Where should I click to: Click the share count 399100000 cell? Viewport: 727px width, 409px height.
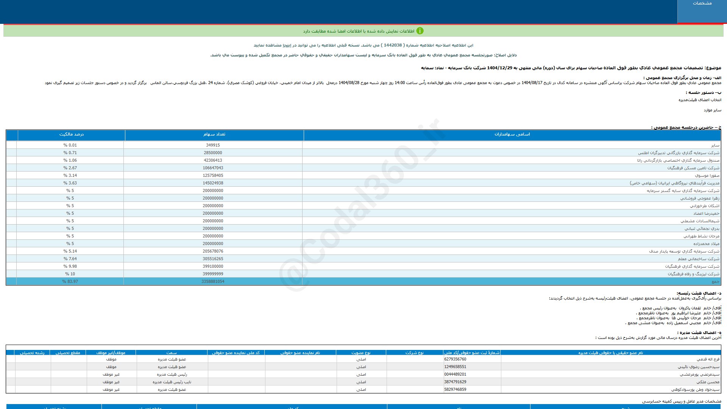pos(213,266)
